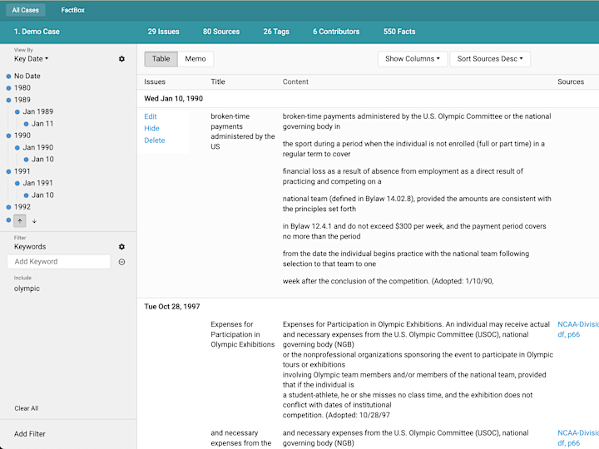Select 1980 in the date tree
The width and height of the screenshot is (599, 449).
click(22, 88)
